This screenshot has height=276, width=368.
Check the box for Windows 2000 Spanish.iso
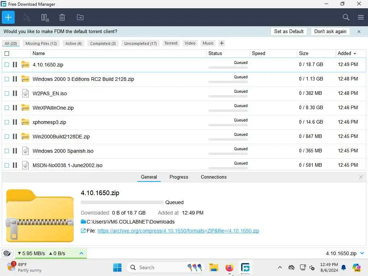click(x=7, y=151)
